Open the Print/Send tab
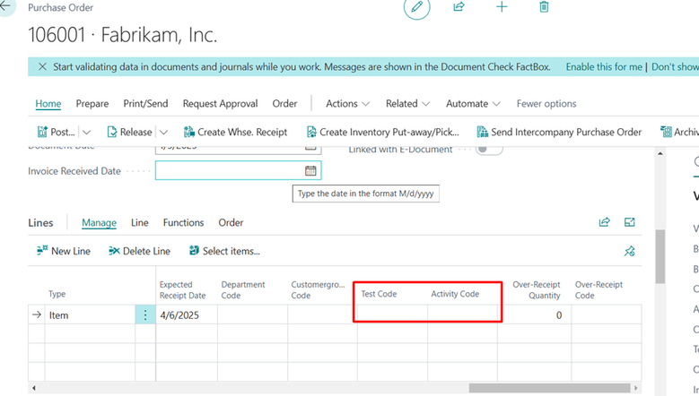The width and height of the screenshot is (699, 396). pos(145,104)
